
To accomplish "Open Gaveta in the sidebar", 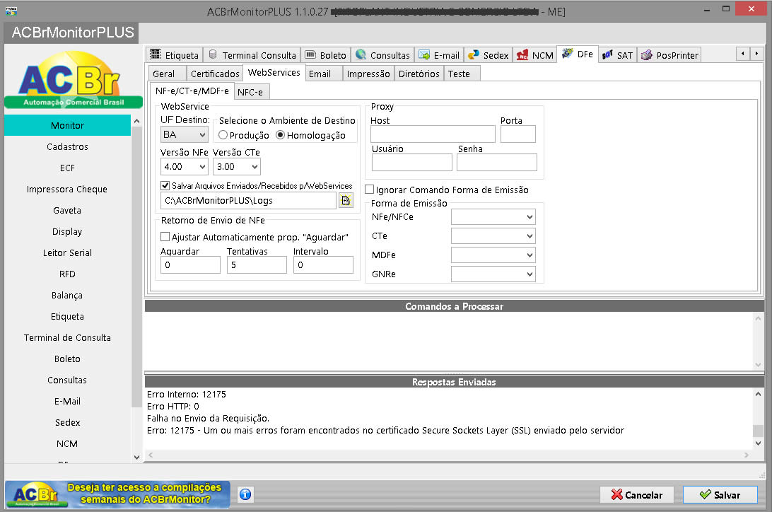I will point(67,210).
